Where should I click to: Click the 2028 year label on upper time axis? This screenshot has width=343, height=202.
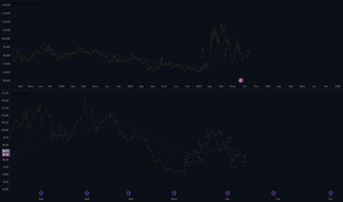tap(337, 86)
